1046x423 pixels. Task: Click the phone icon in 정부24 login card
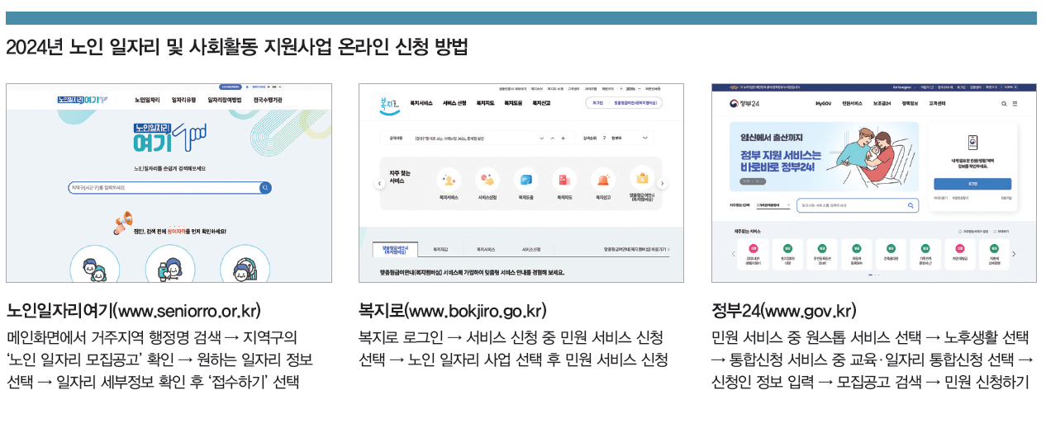point(972,142)
